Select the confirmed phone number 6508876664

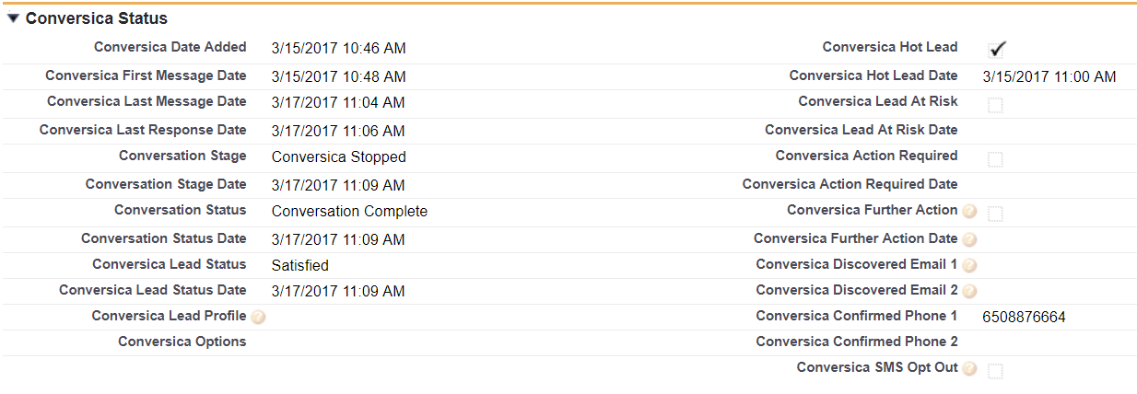[x=1024, y=318]
